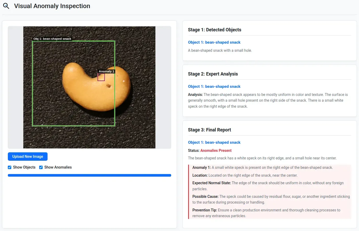Select the Stage 2: Expert Analysis heading
Image resolution: width=359 pixels, height=231 pixels.
coord(213,74)
